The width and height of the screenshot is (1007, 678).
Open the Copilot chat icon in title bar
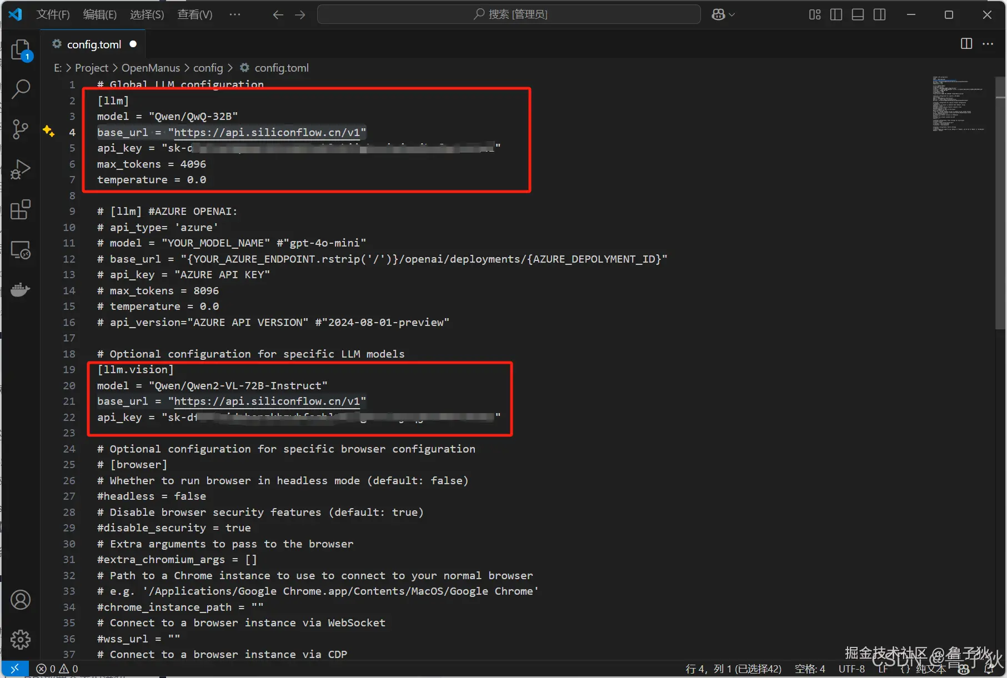718,14
